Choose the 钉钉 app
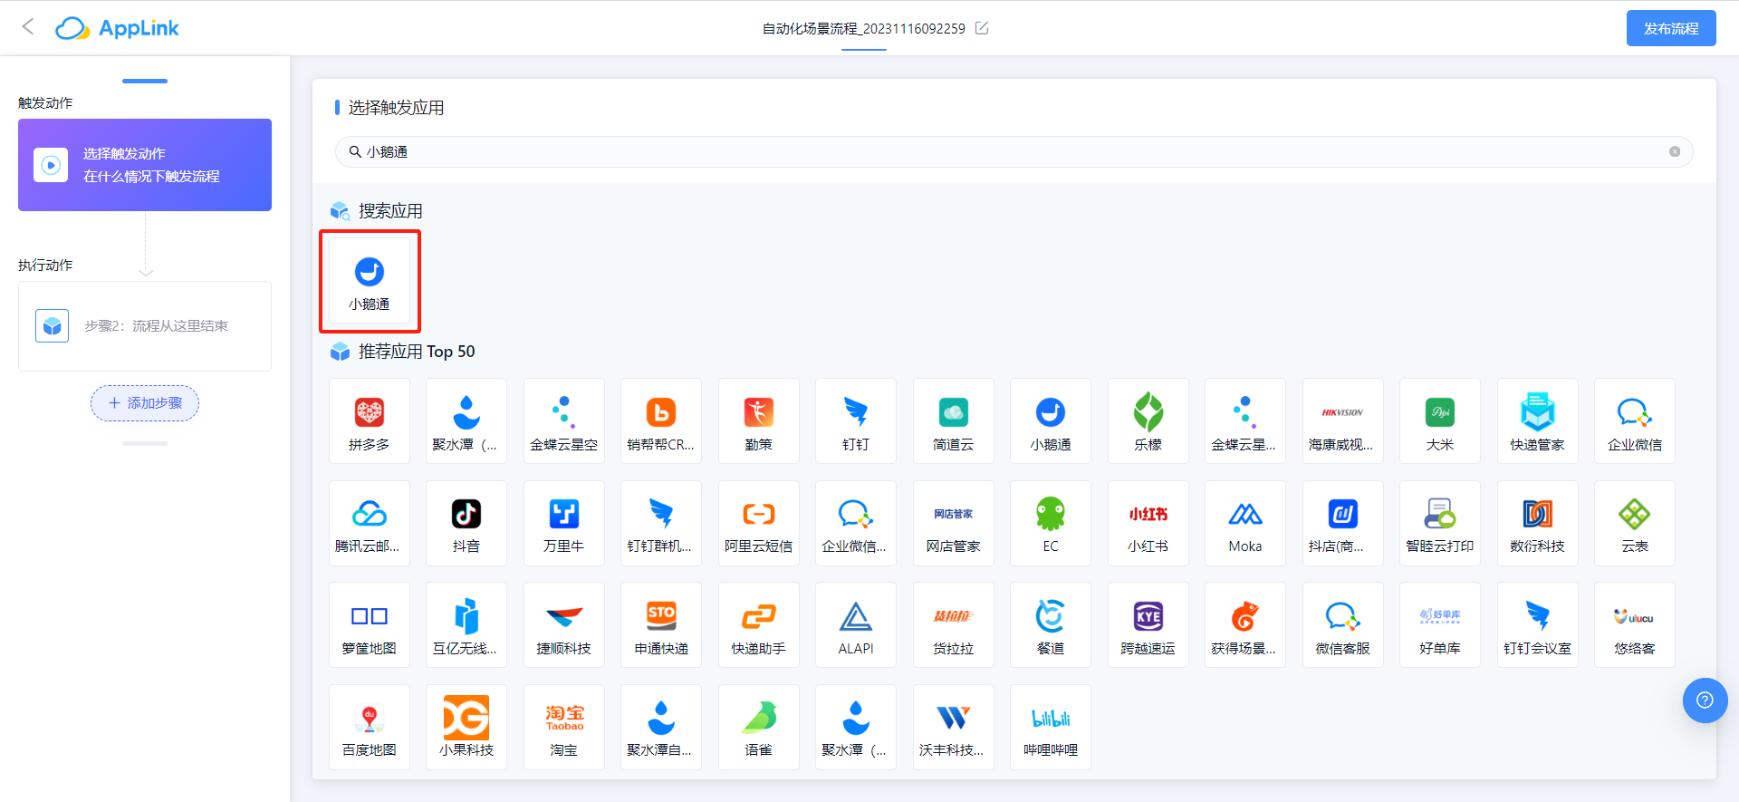The height and width of the screenshot is (802, 1739). 856,421
